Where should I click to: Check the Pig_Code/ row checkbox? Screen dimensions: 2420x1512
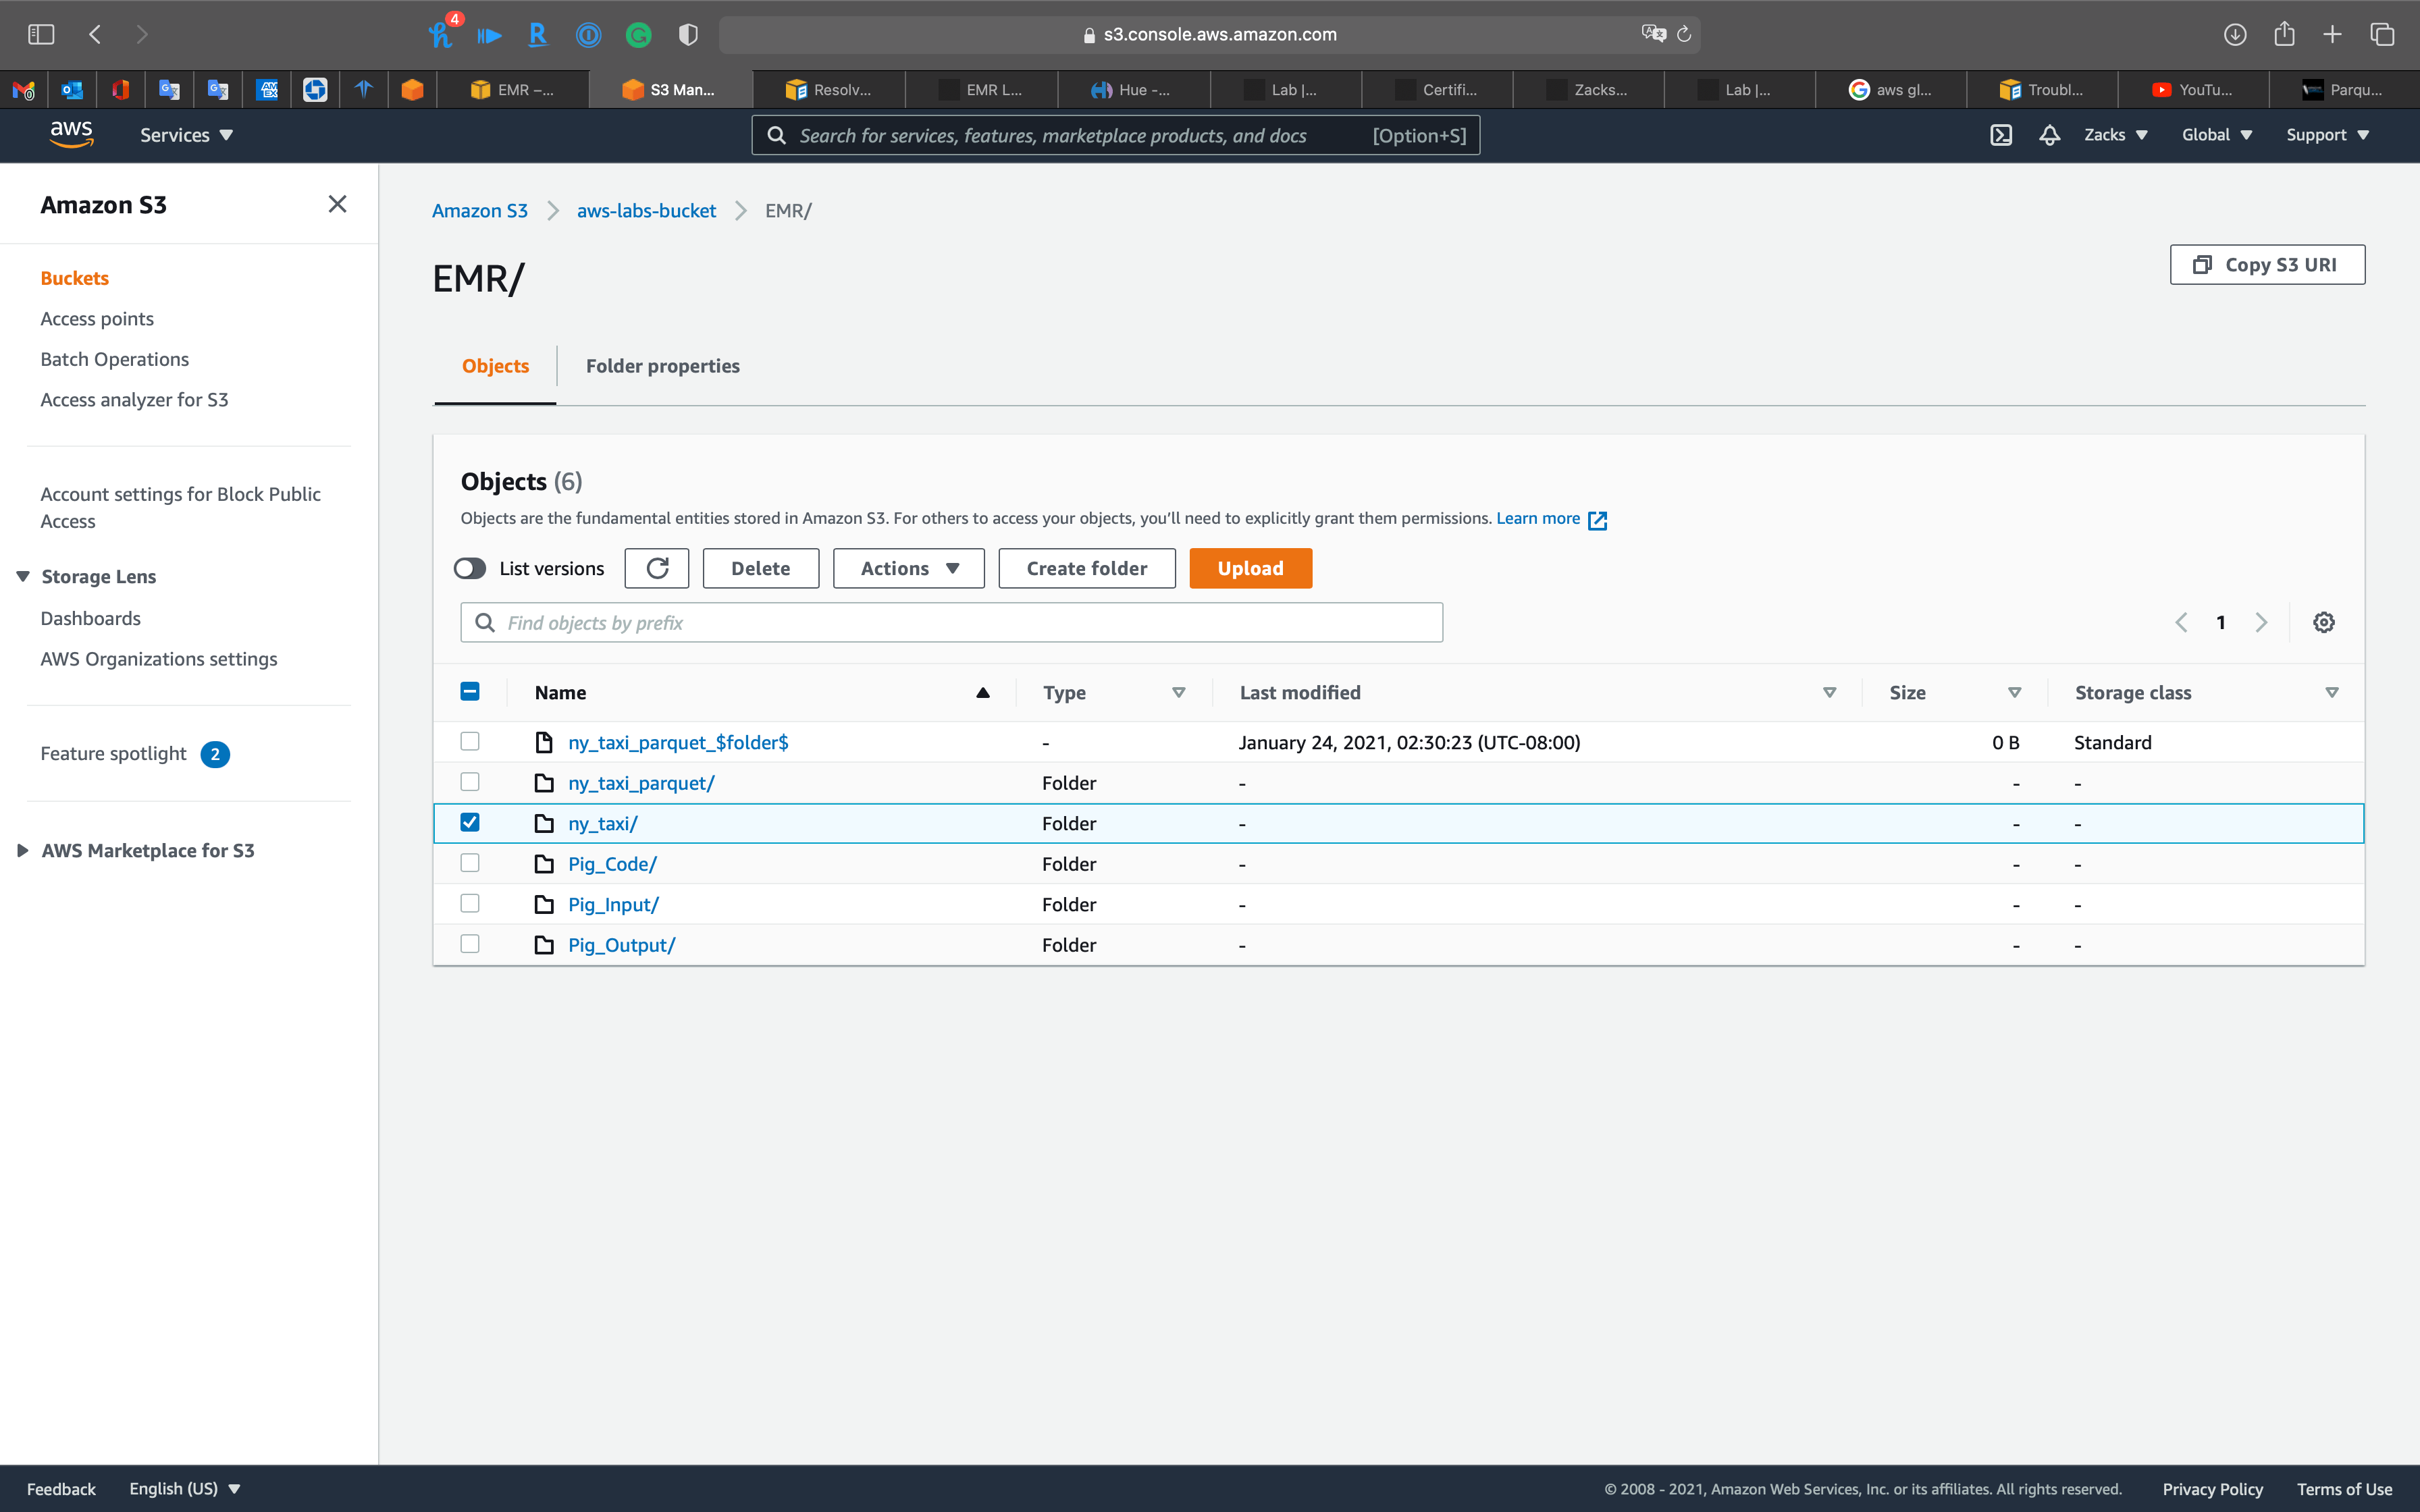[470, 862]
